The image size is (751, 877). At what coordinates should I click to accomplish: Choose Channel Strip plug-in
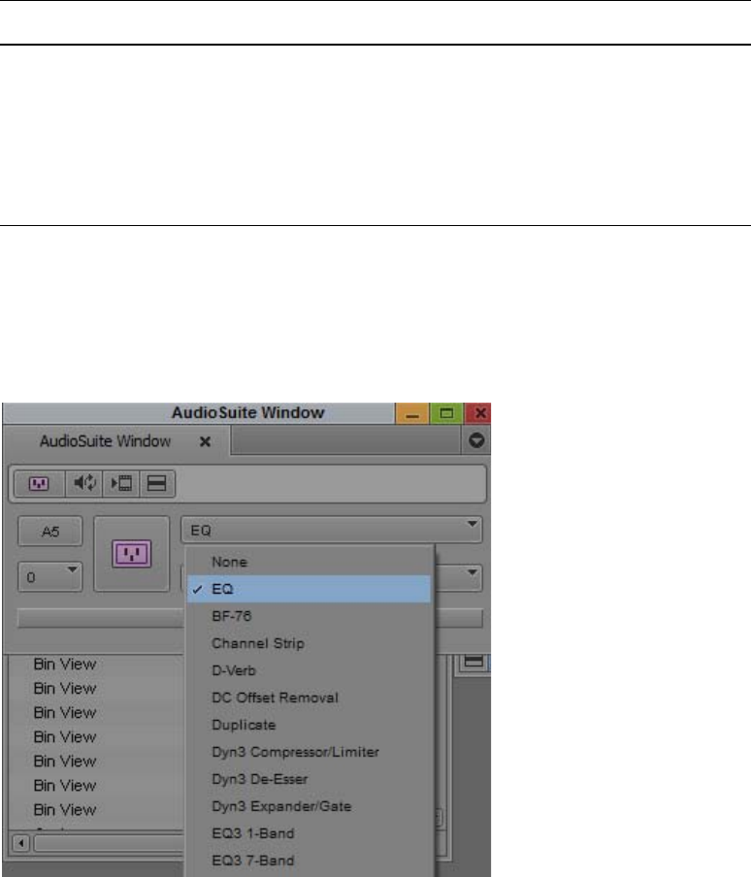[x=309, y=643]
